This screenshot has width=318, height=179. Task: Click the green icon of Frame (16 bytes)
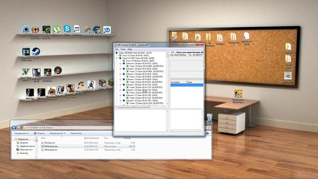tap(127, 66)
